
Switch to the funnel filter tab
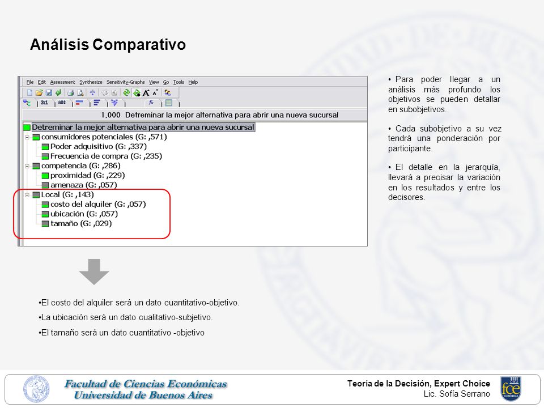pos(114,103)
